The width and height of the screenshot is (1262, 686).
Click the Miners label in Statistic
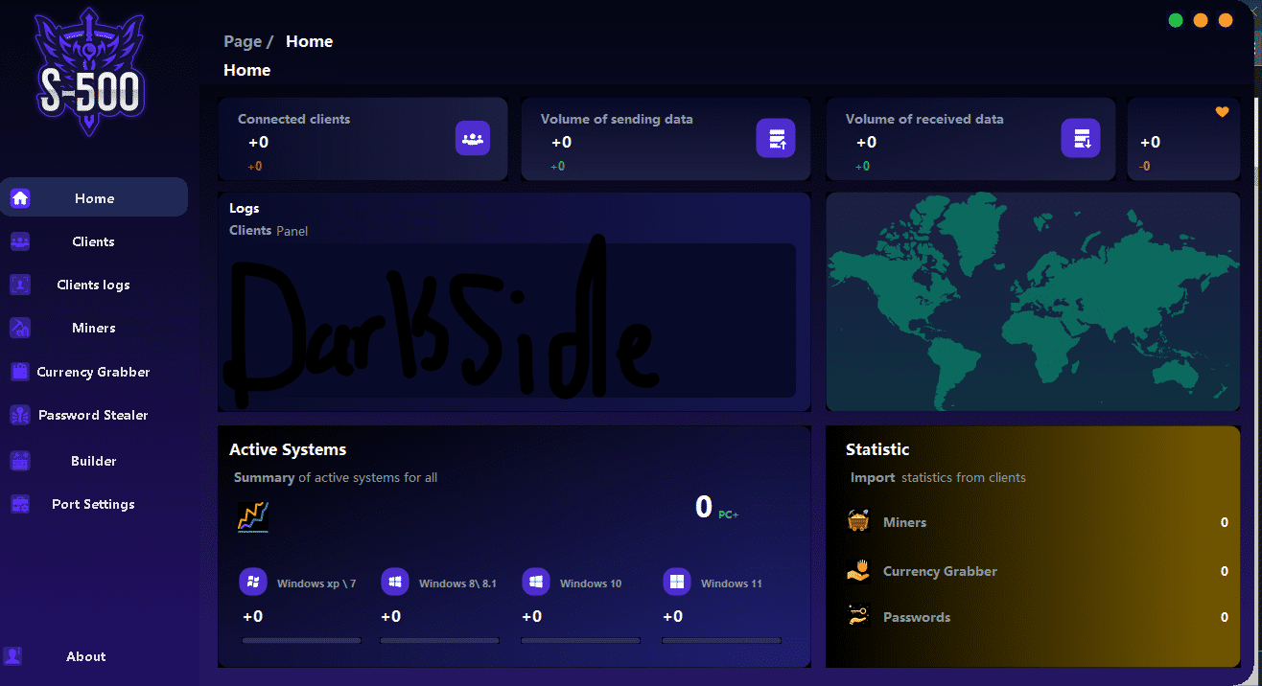(x=904, y=522)
